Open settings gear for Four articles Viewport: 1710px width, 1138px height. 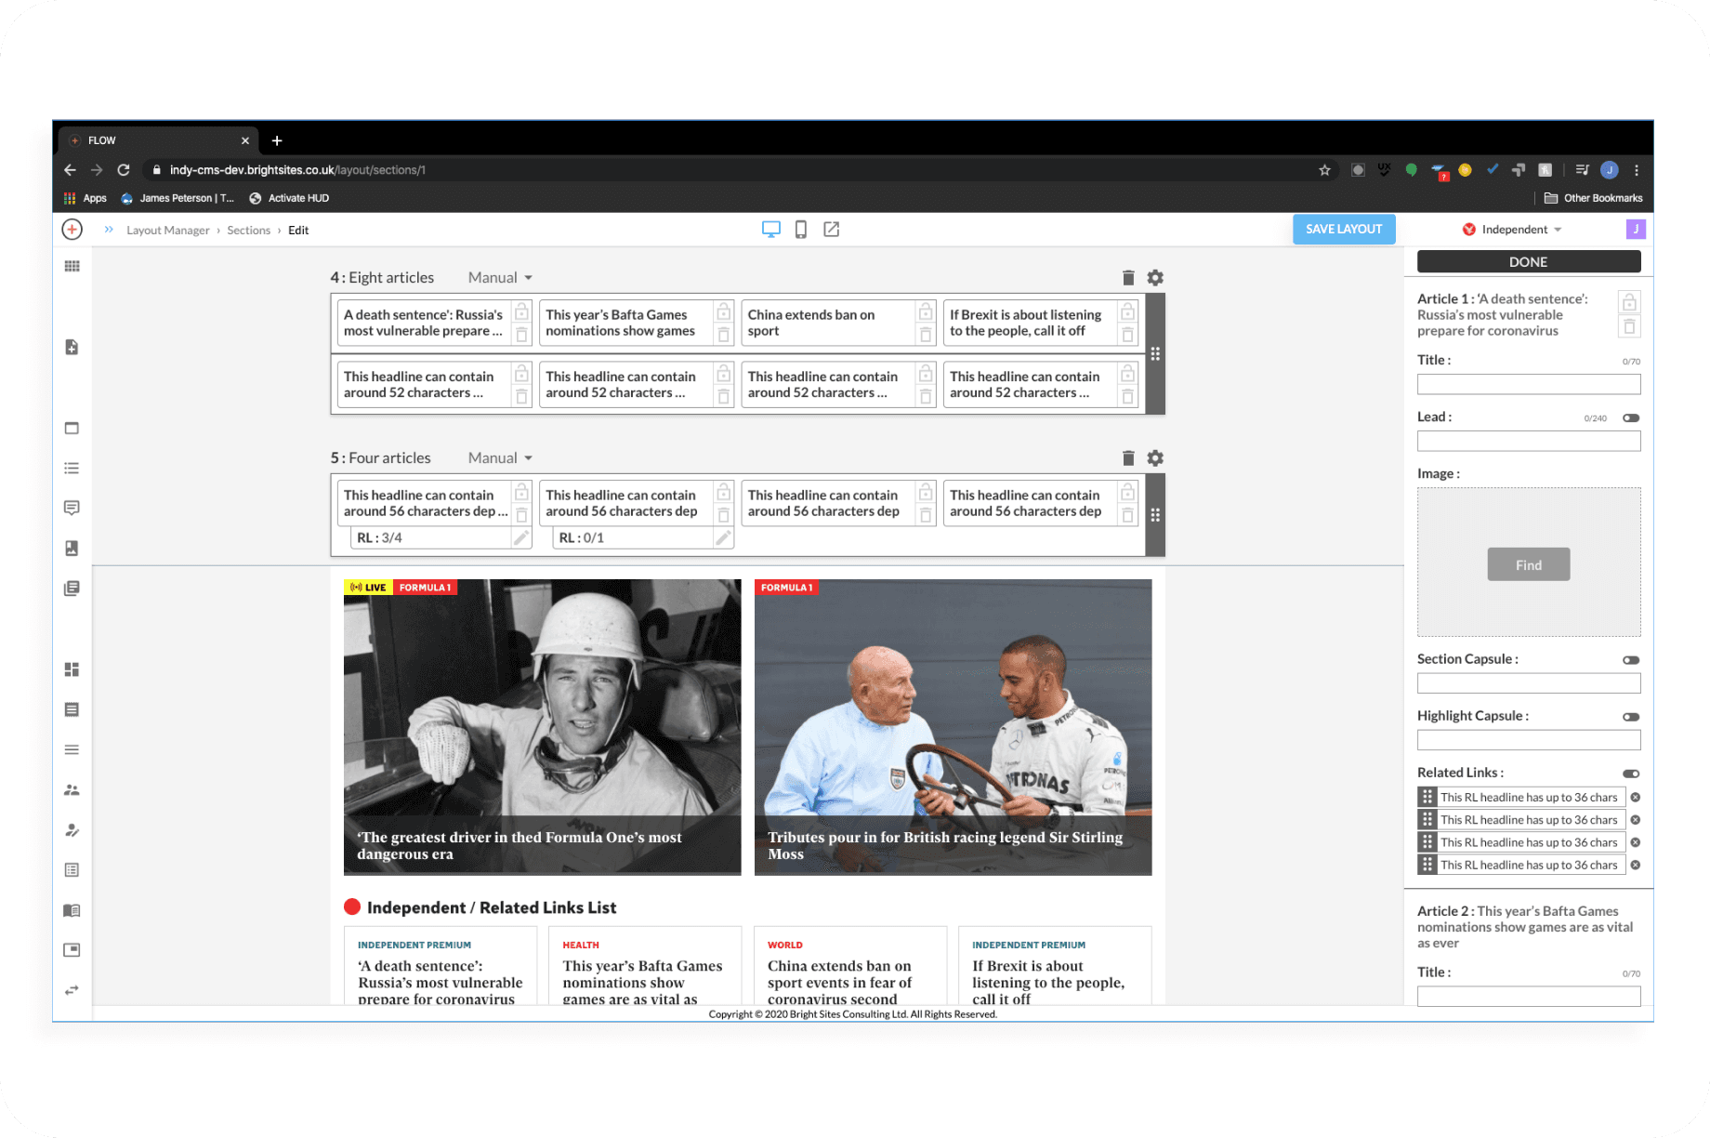pyautogui.click(x=1155, y=458)
